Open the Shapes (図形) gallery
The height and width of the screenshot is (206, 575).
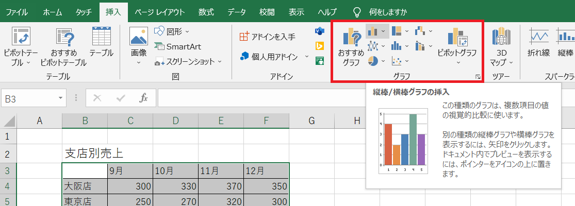click(172, 32)
